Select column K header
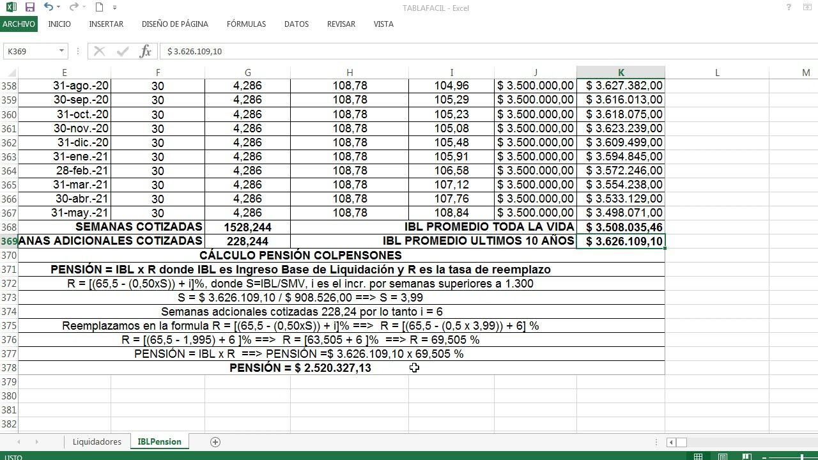 [621, 73]
